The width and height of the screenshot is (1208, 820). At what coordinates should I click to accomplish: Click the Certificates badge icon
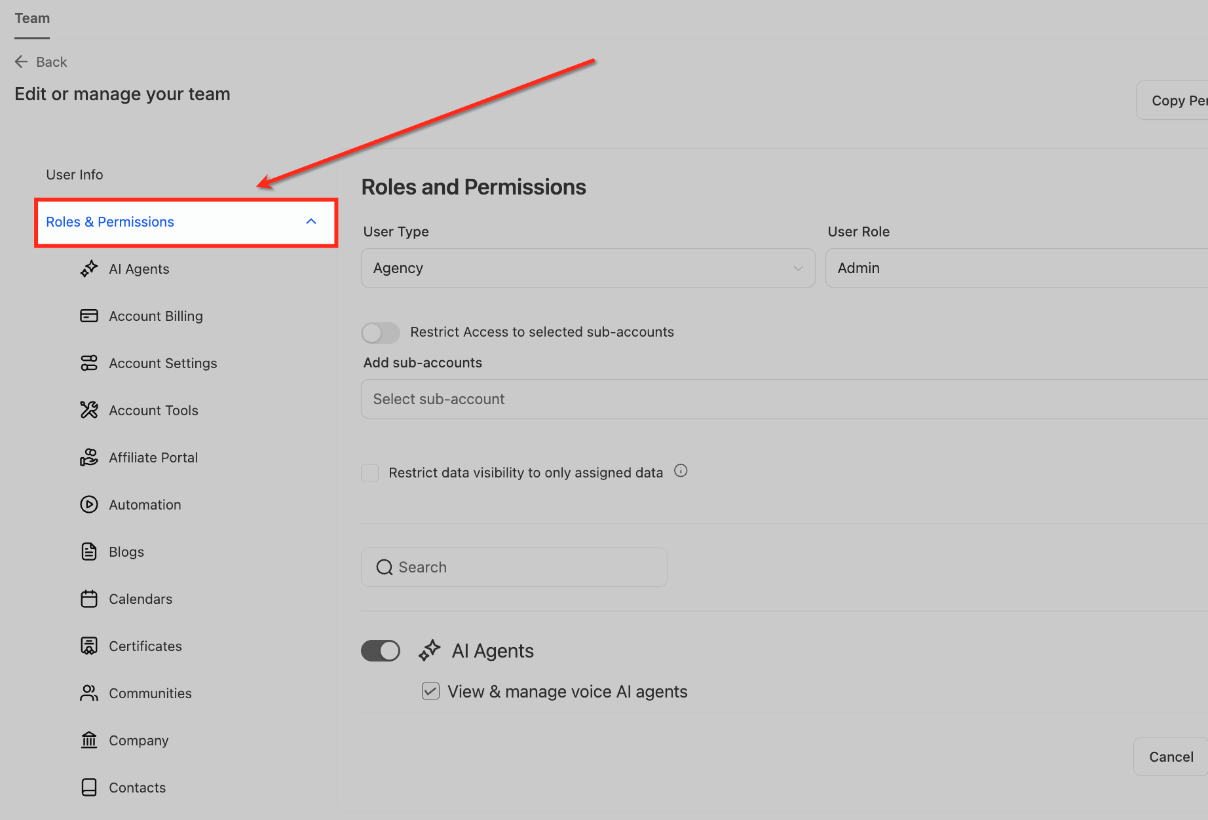tap(89, 646)
